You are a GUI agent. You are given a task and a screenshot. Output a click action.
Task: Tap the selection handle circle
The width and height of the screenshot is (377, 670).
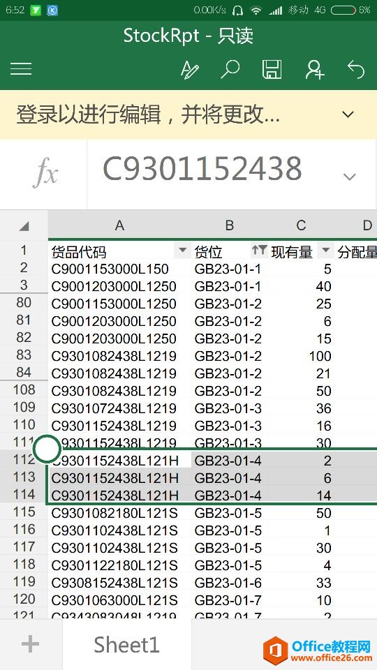tap(47, 449)
